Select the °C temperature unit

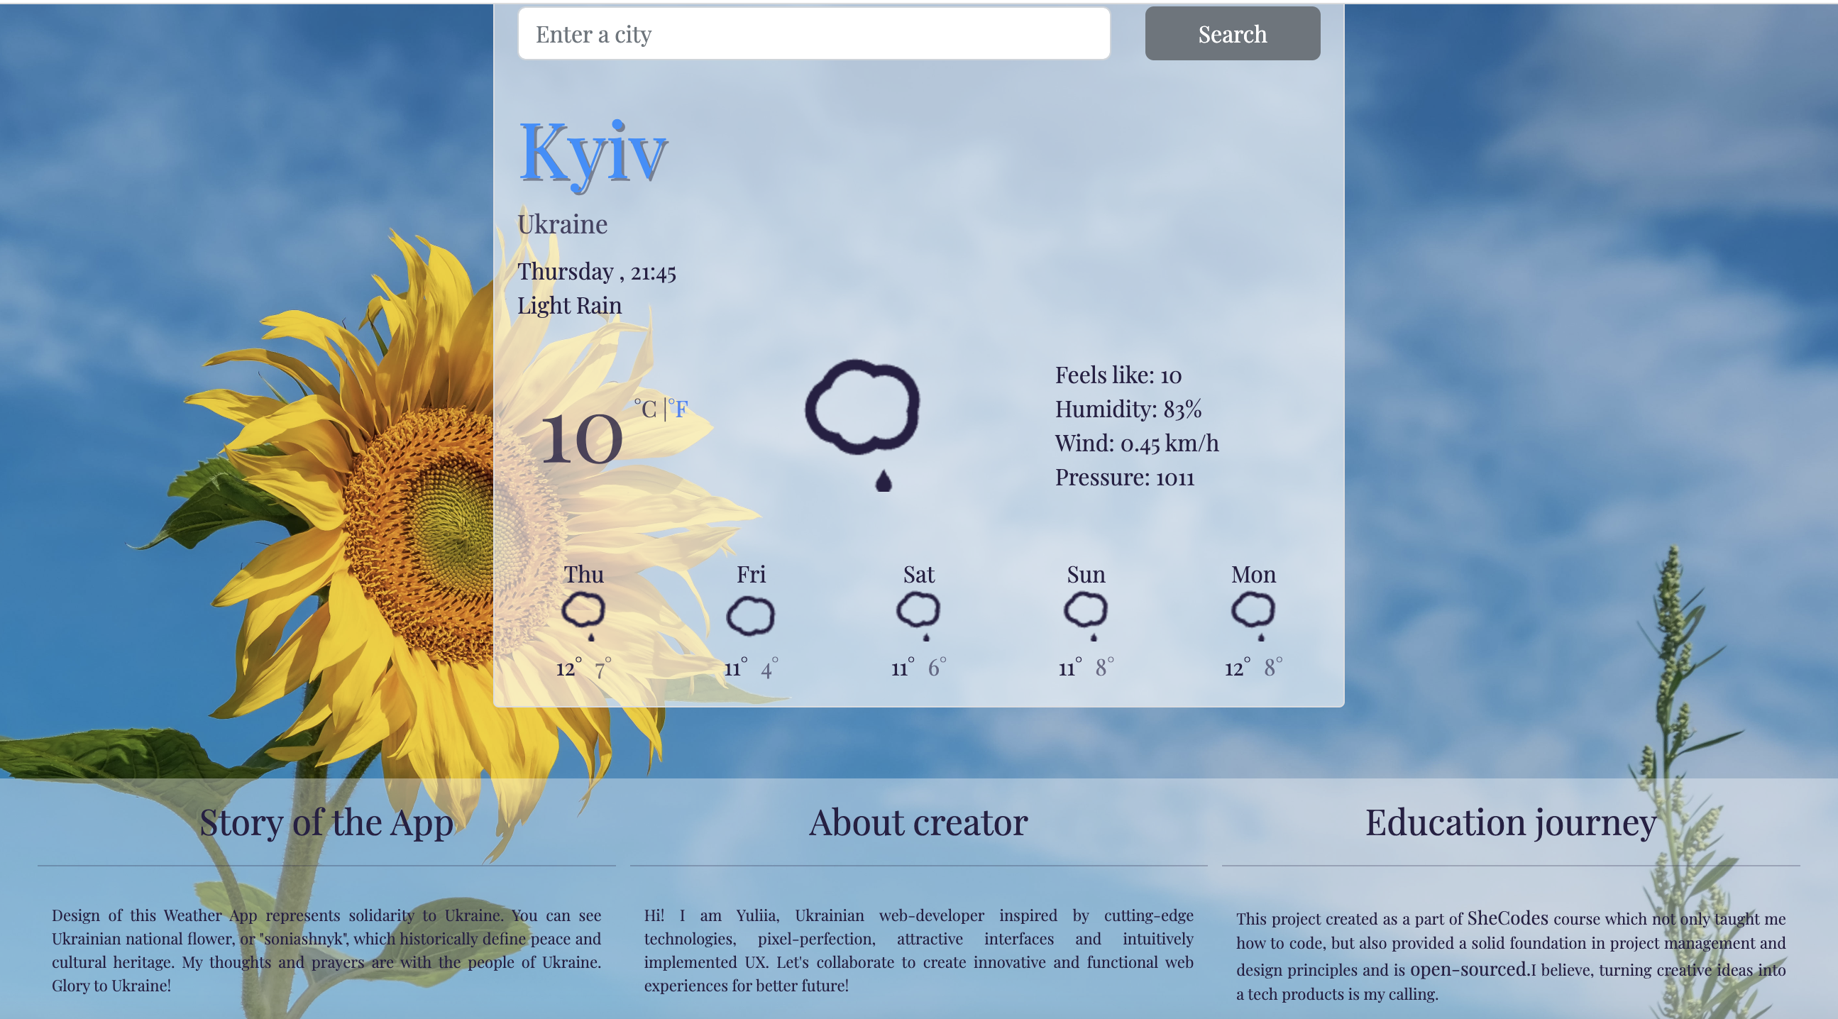646,408
